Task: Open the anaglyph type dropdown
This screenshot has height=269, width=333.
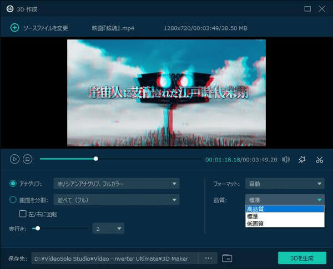Action: [117, 184]
